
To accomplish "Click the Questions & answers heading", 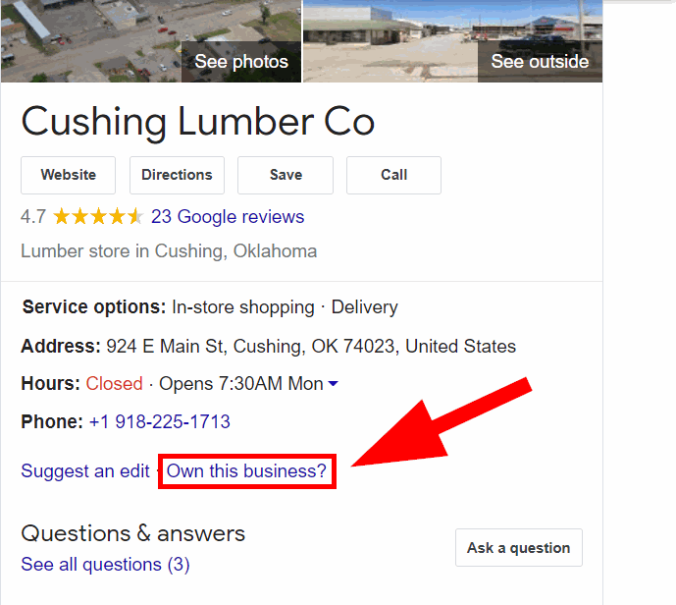I will 133,533.
